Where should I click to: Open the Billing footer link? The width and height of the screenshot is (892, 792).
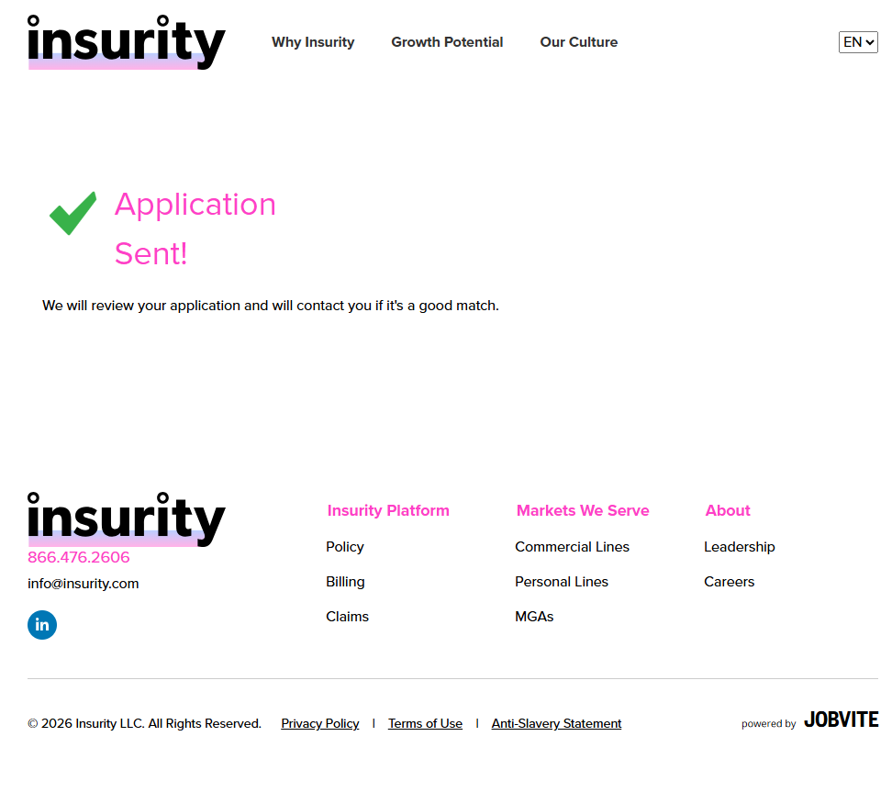point(345,582)
